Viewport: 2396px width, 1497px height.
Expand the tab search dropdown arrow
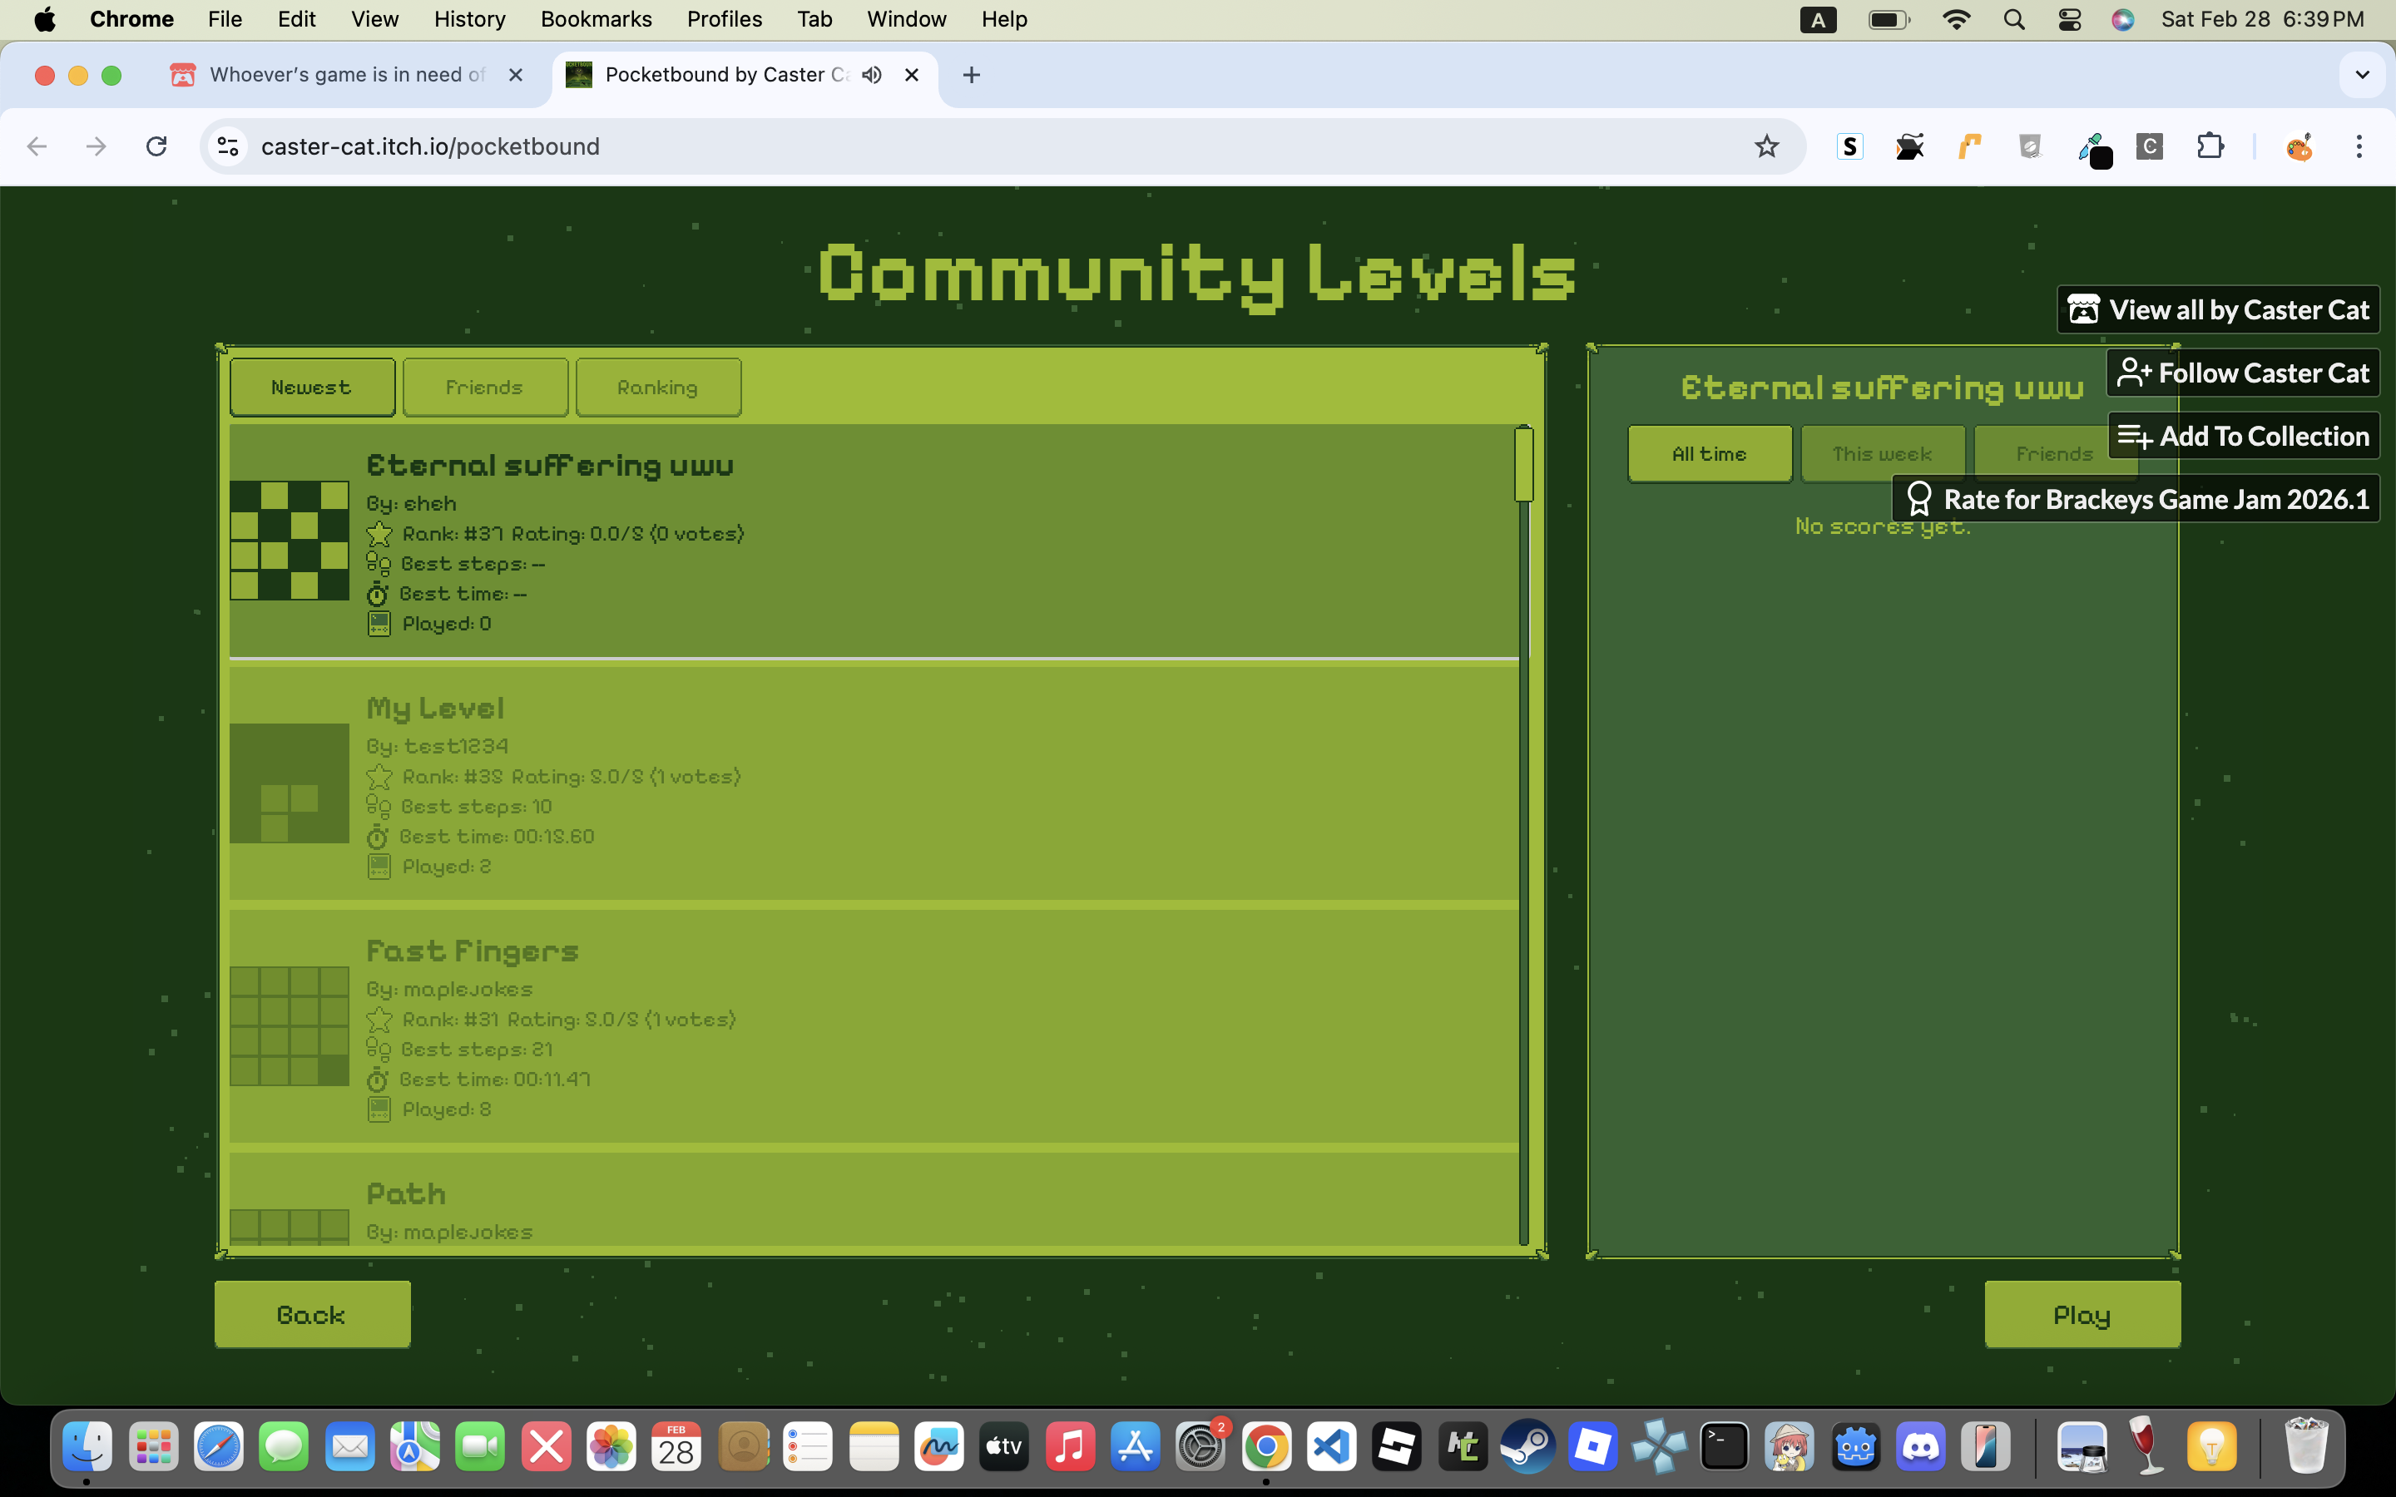click(2361, 75)
